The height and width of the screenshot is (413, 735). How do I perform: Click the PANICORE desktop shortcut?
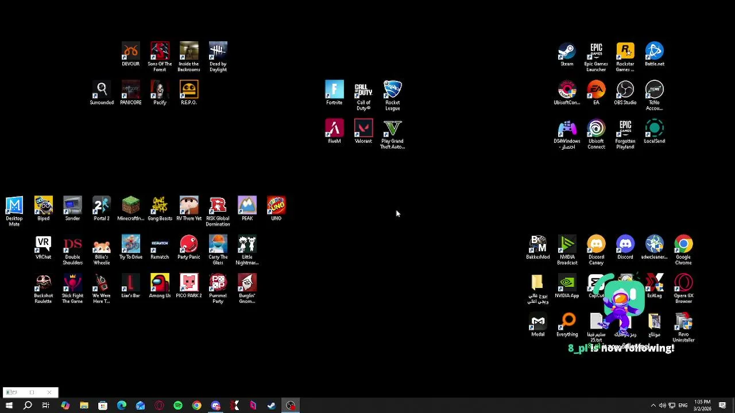[130, 93]
